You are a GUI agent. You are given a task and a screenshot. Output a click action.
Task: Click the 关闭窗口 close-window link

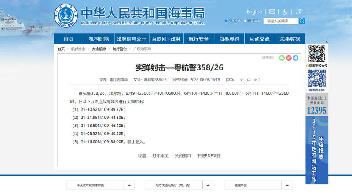[x=183, y=156]
